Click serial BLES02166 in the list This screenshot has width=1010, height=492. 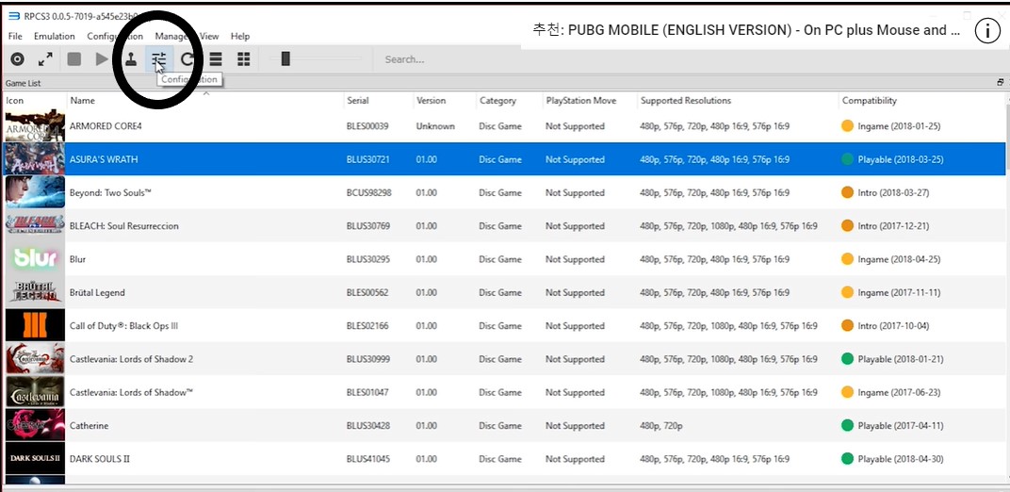click(367, 326)
